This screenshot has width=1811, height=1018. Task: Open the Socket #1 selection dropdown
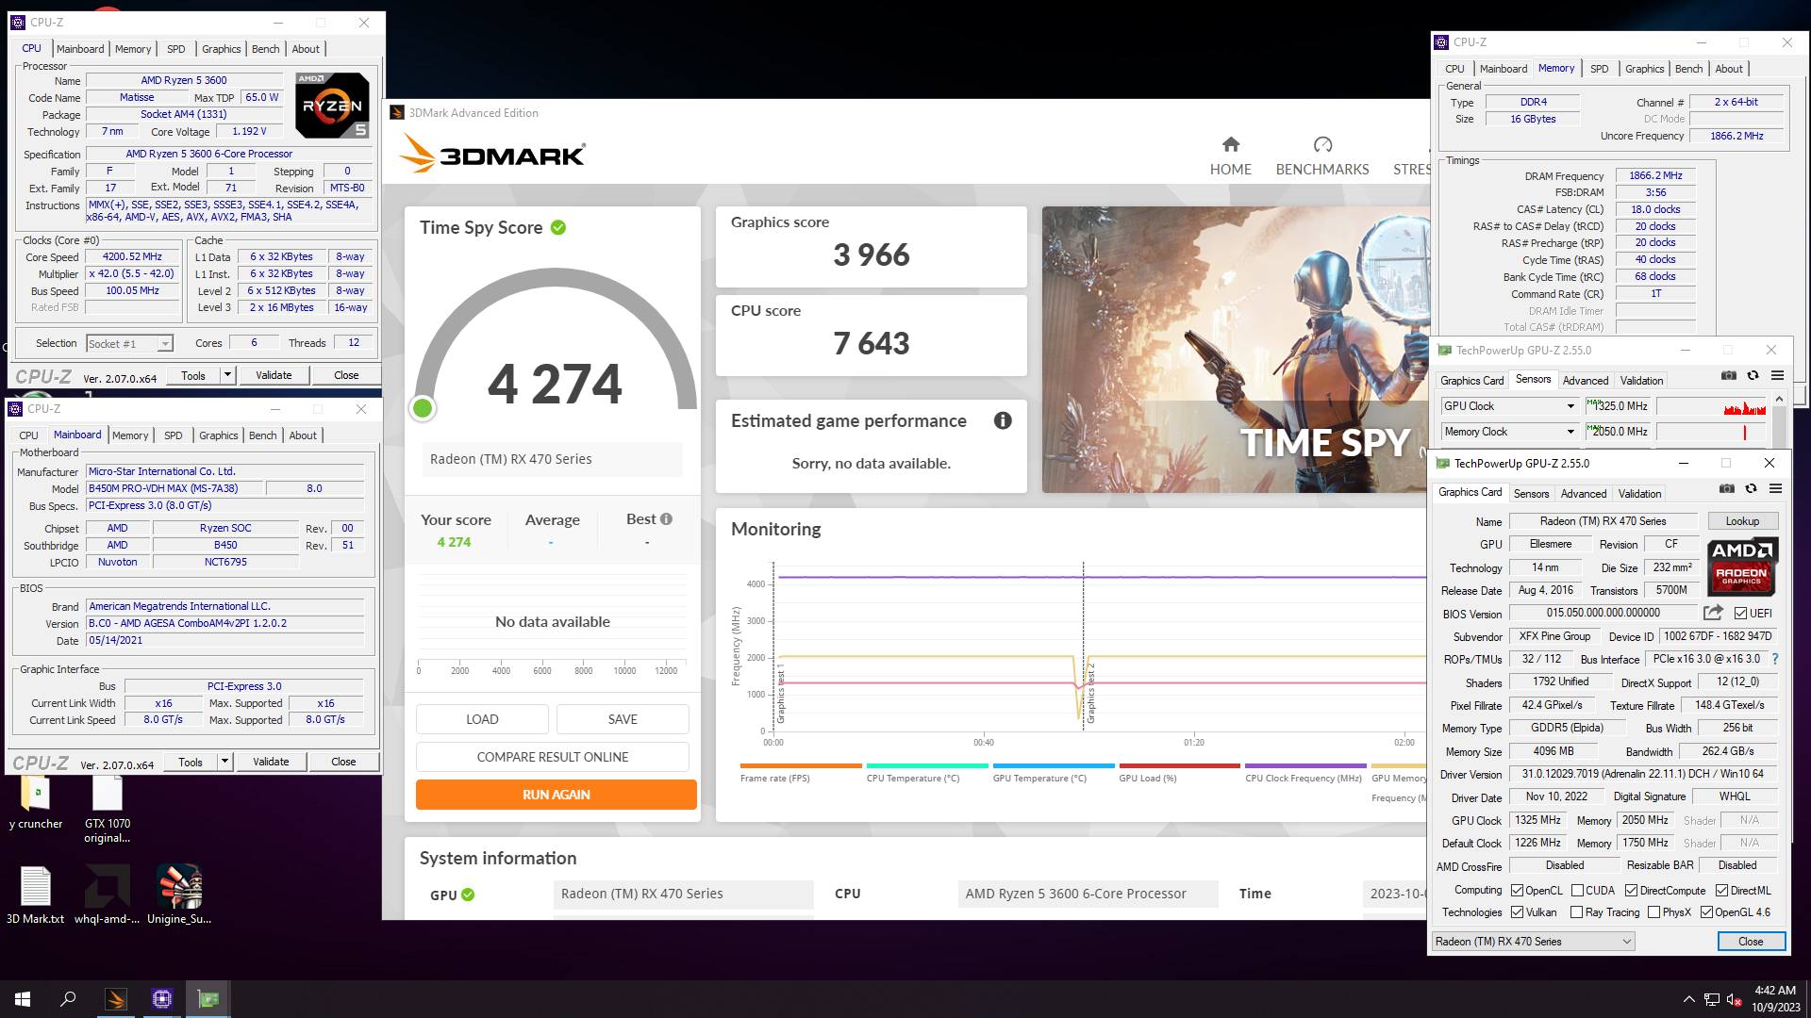[x=130, y=344]
